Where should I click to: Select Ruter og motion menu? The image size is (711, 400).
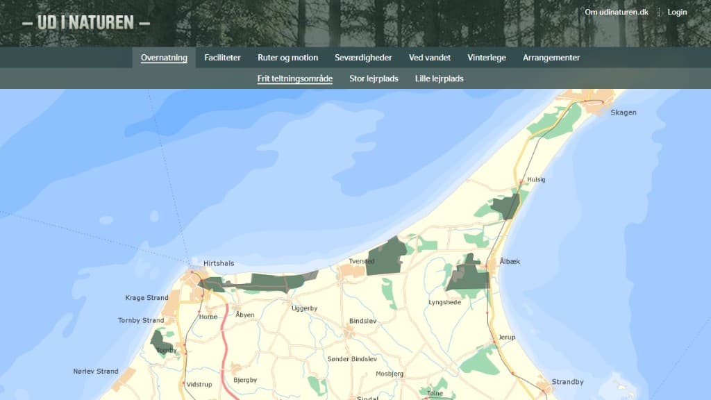coord(287,58)
